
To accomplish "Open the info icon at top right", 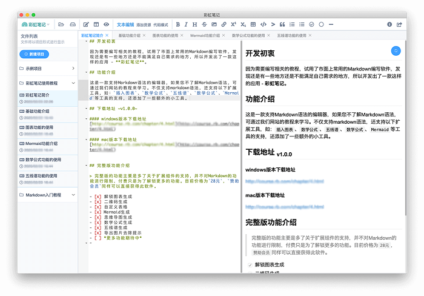I will click(389, 24).
